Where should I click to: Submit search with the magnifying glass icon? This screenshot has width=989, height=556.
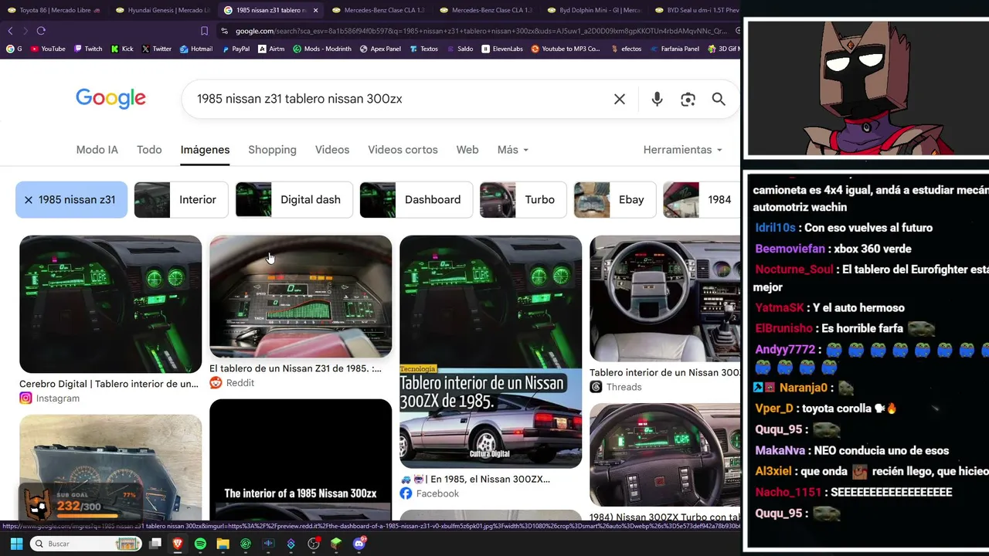719,99
